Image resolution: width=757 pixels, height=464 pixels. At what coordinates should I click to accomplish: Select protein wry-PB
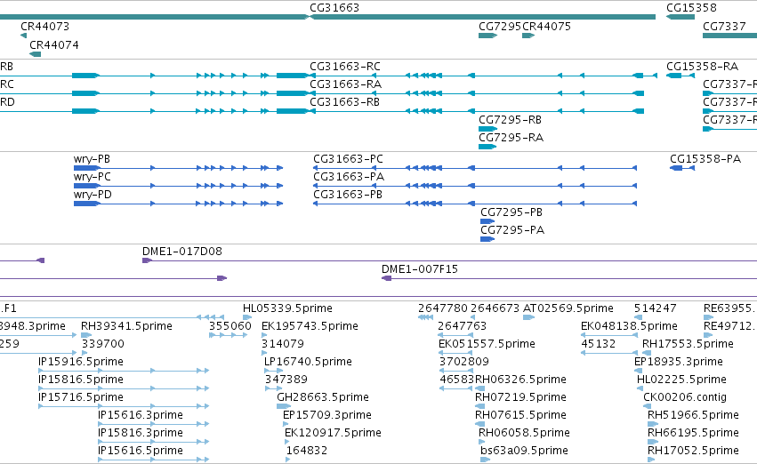[92, 159]
